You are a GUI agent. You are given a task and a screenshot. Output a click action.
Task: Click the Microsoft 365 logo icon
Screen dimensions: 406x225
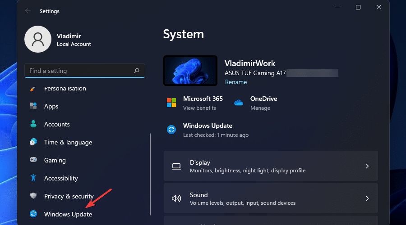(x=171, y=103)
